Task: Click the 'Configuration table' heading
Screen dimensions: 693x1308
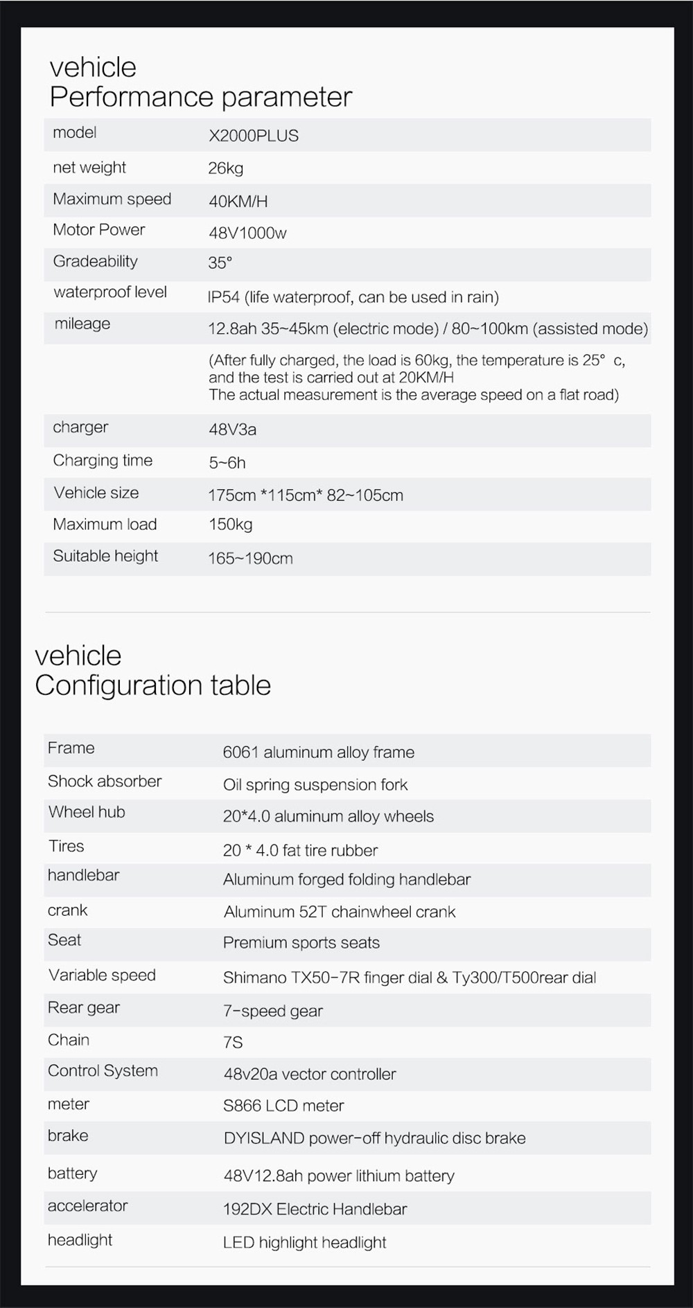Action: tap(152, 685)
